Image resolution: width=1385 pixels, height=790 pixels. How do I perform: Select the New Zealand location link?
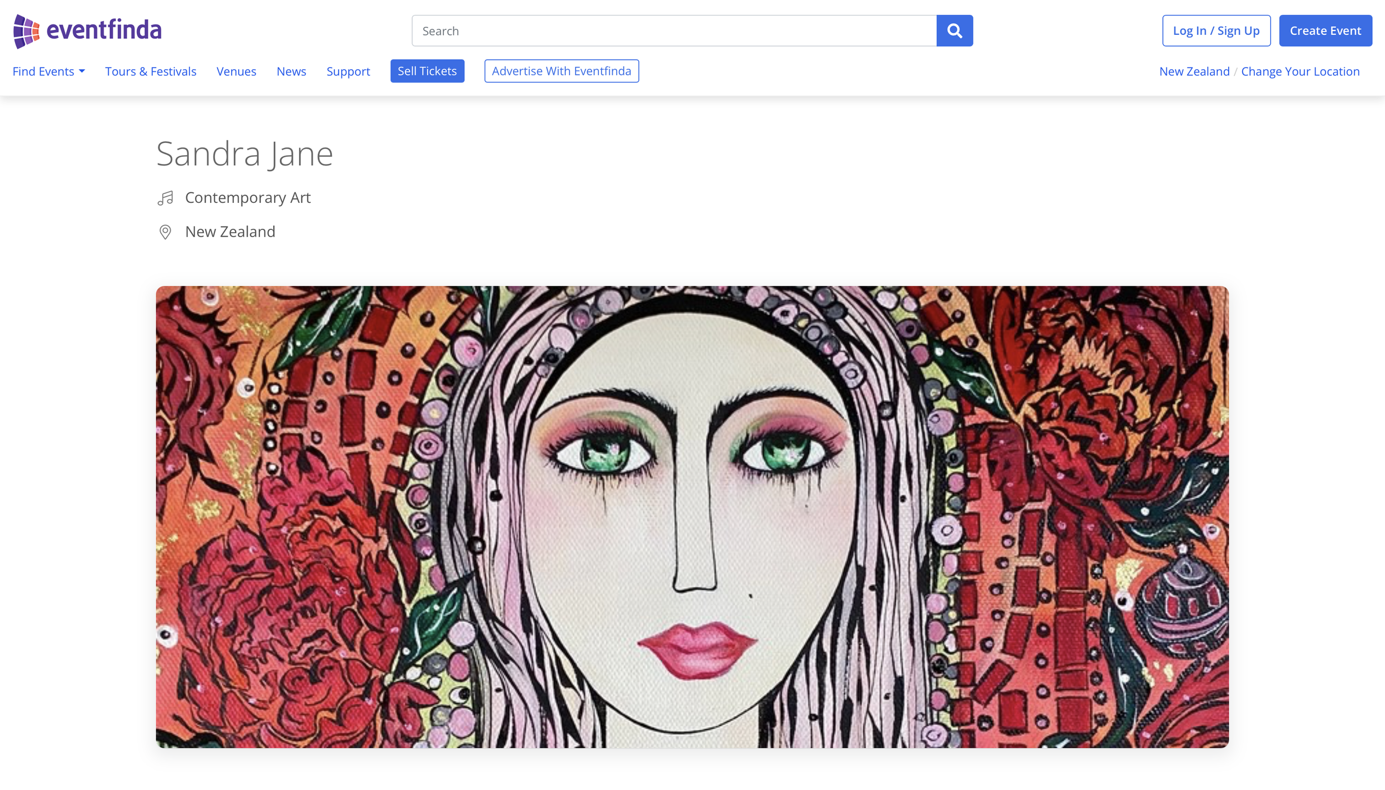[x=1194, y=71]
